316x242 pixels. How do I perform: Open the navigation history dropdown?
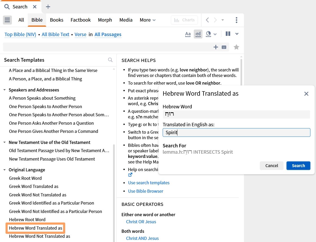(x=223, y=20)
